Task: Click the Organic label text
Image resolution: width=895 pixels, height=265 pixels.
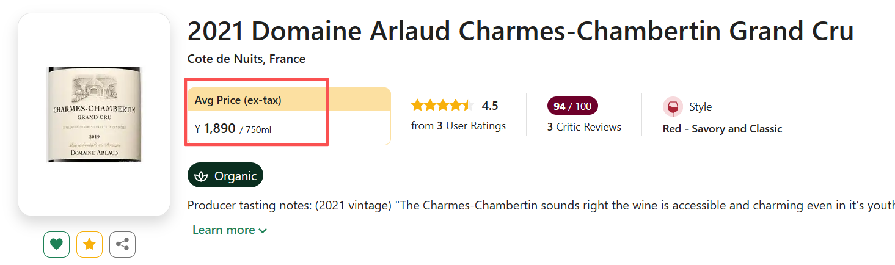Action: (x=235, y=176)
